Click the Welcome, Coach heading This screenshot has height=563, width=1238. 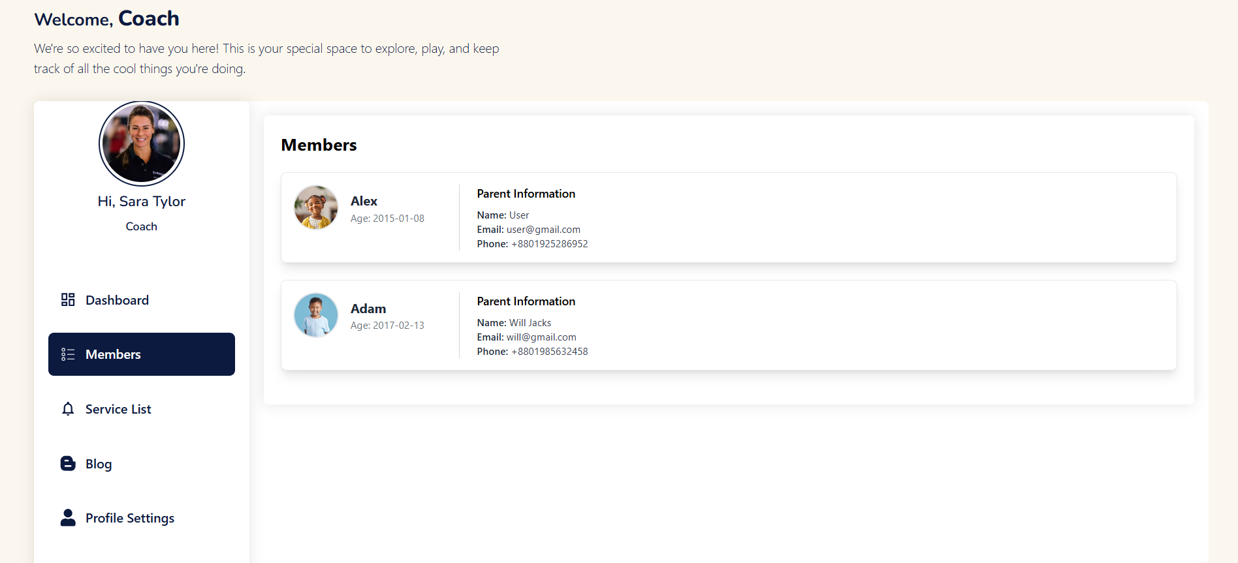(x=106, y=18)
